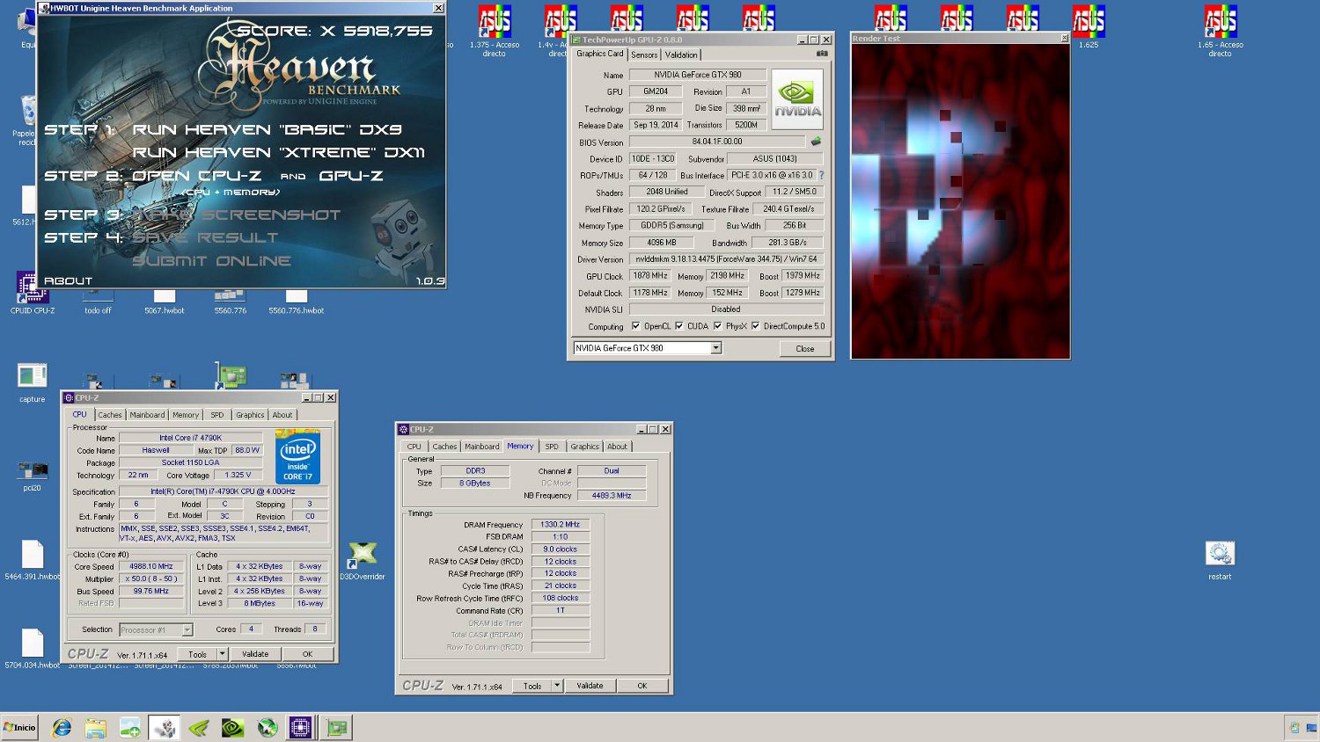Open the restart desktop shortcut

(1220, 555)
